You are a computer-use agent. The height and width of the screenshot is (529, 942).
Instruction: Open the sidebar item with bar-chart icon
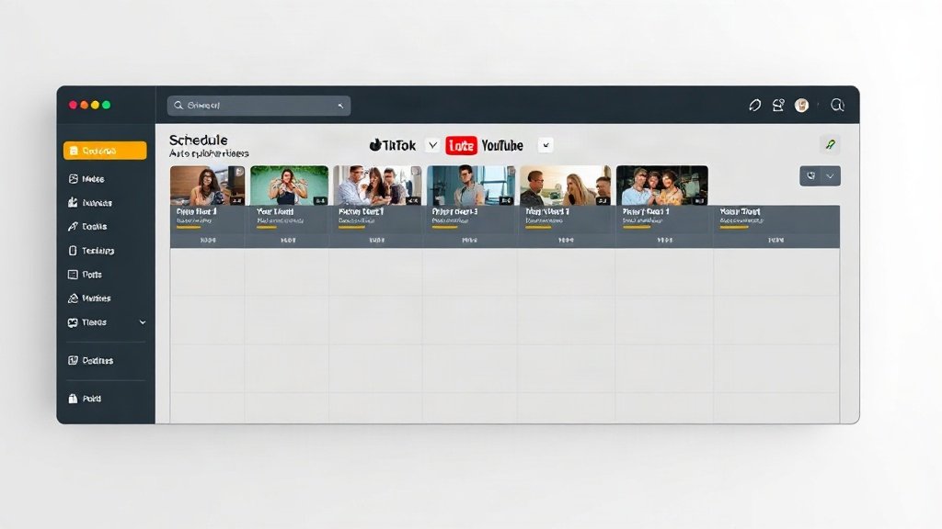tap(90, 203)
